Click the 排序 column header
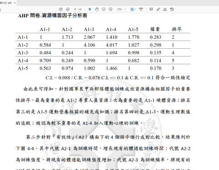 [x=177, y=29]
